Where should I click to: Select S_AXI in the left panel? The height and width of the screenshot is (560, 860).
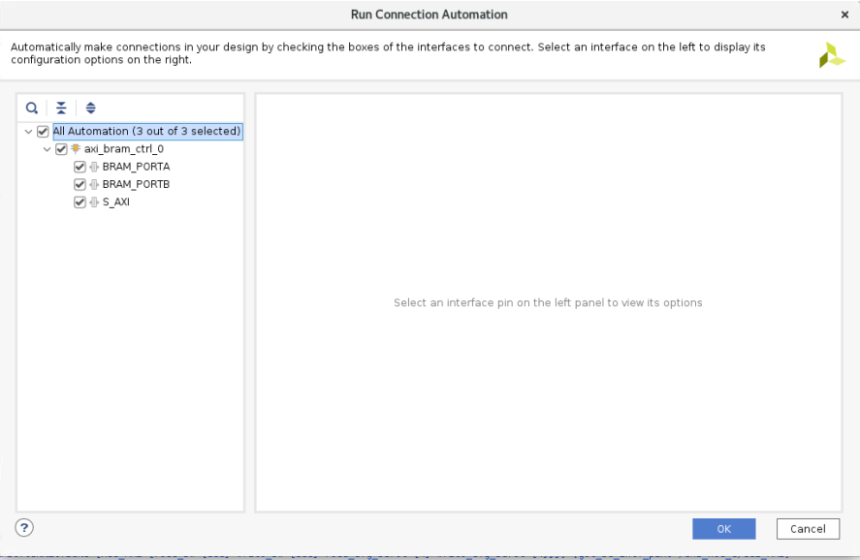[x=115, y=202]
